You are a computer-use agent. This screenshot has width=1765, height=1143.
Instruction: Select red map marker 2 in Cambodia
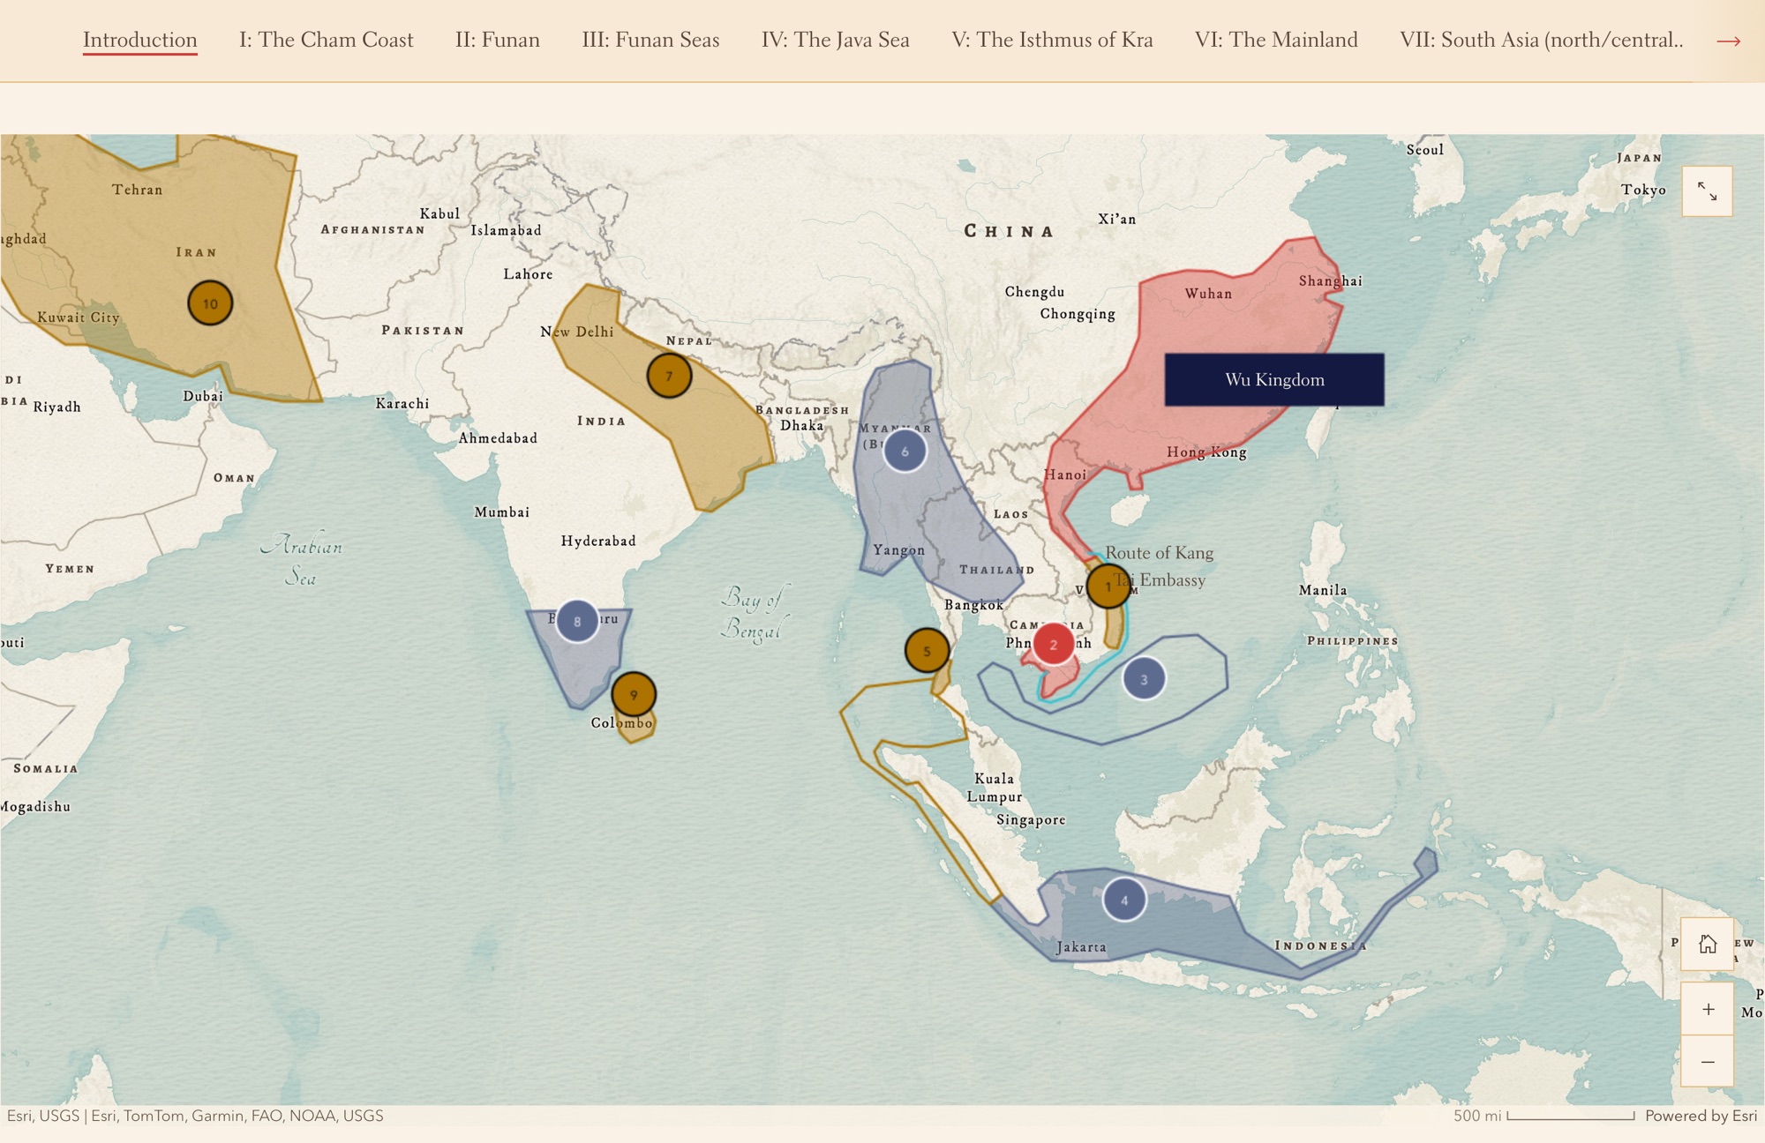point(1053,644)
